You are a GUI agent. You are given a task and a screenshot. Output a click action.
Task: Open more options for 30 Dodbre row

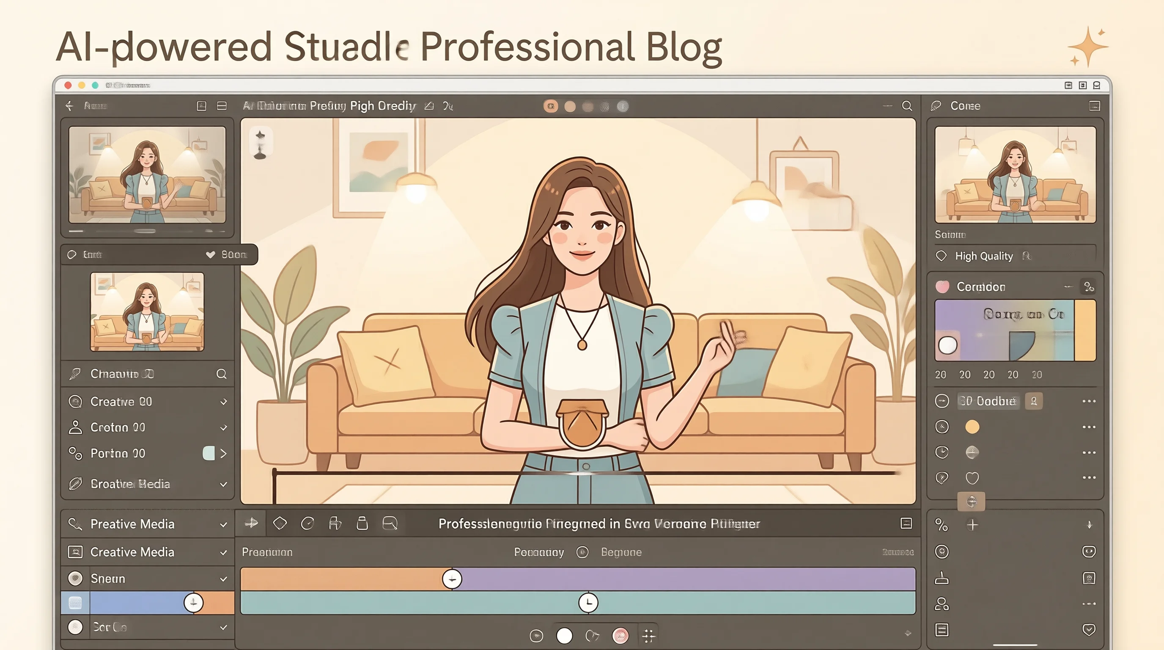[x=1089, y=401]
